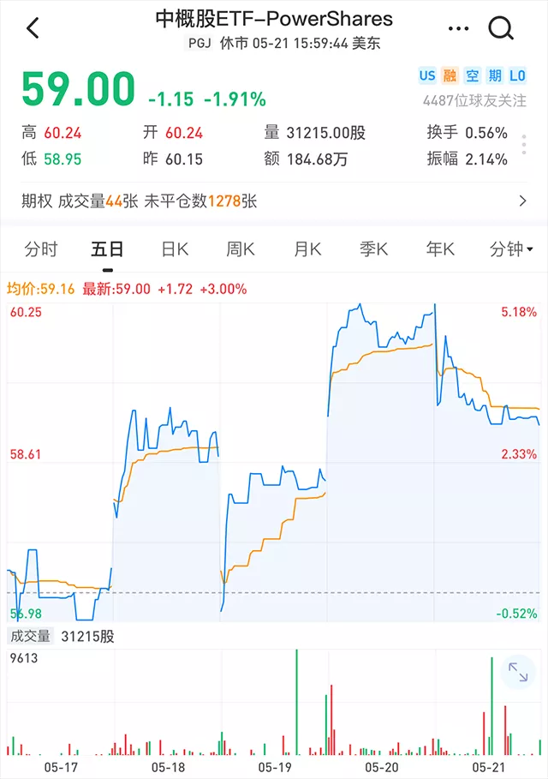Open the three-dot more menu
This screenshot has height=779, width=548.
coord(458,28)
